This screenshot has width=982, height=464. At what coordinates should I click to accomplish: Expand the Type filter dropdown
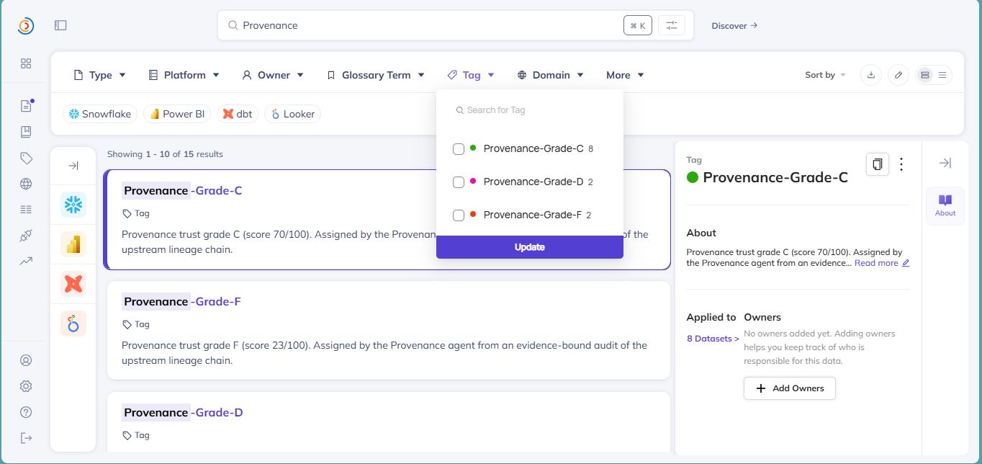(100, 75)
